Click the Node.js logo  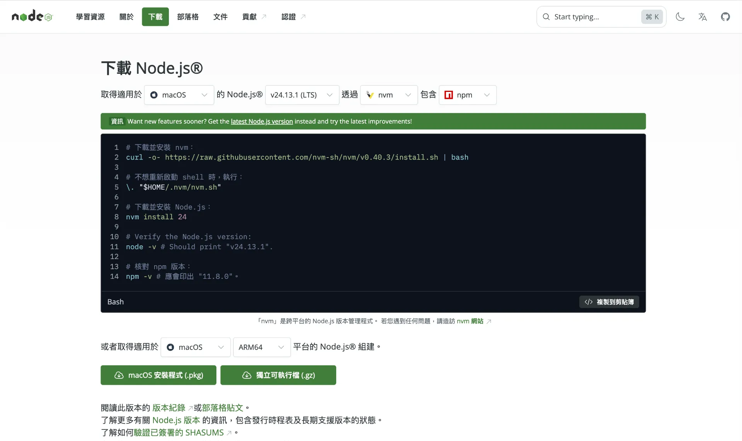[32, 16]
